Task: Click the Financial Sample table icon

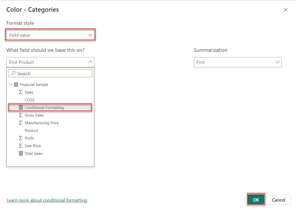Action: click(x=16, y=84)
